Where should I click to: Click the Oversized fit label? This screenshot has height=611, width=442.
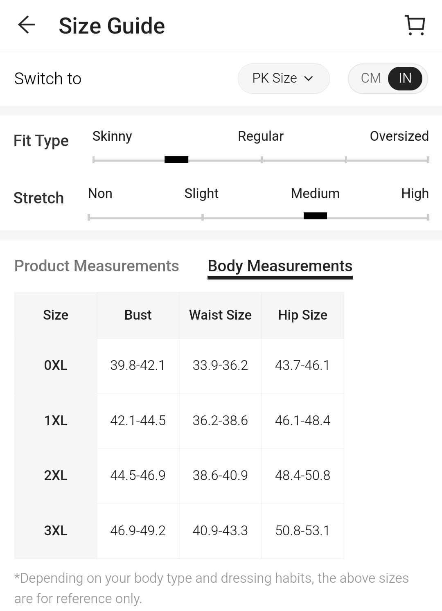399,136
